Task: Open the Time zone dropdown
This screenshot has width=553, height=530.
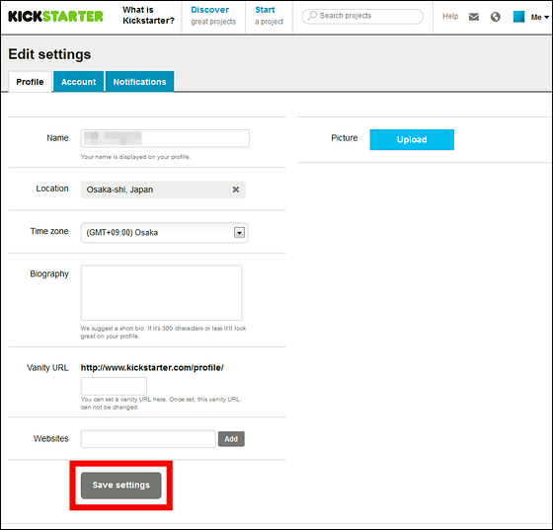Action: pyautogui.click(x=164, y=233)
